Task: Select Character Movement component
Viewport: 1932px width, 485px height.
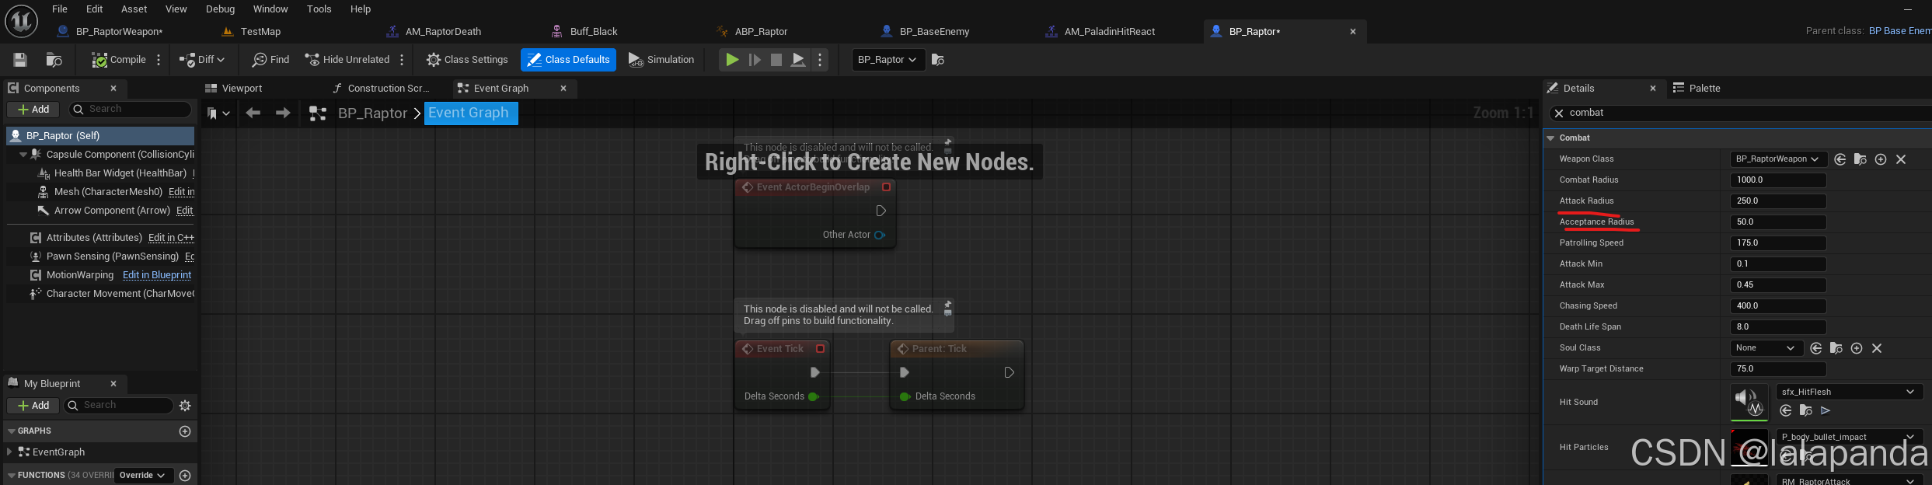Action: point(120,294)
